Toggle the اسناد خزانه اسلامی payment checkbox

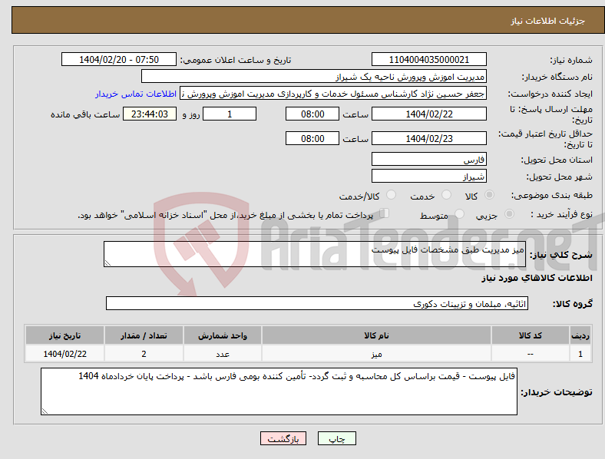[385, 213]
